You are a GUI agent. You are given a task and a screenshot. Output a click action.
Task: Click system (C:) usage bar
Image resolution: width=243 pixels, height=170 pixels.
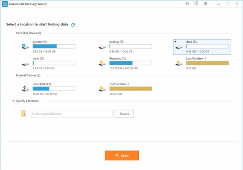54,46
